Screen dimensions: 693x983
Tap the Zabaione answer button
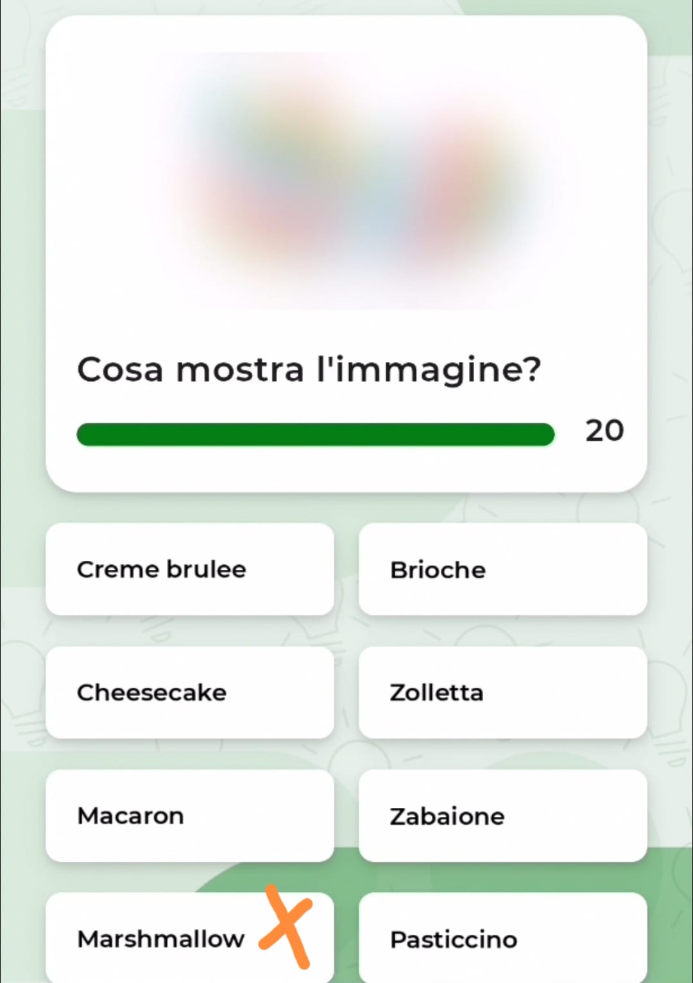click(502, 816)
